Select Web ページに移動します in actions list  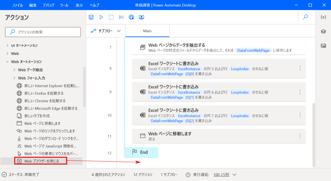click(x=39, y=123)
